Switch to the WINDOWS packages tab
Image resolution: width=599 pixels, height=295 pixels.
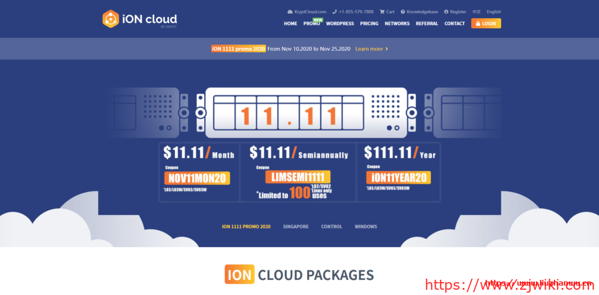[x=366, y=227]
